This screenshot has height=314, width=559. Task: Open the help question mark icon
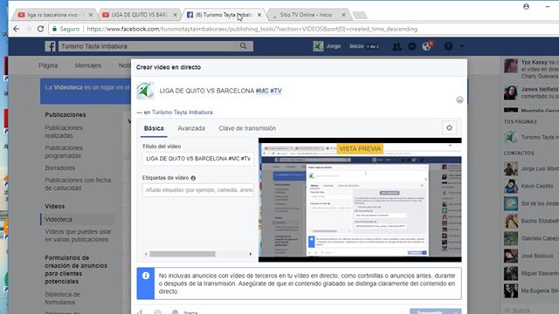(448, 46)
